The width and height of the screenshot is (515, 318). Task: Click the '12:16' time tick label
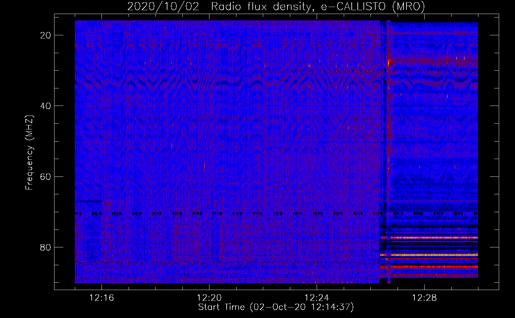[102, 298]
